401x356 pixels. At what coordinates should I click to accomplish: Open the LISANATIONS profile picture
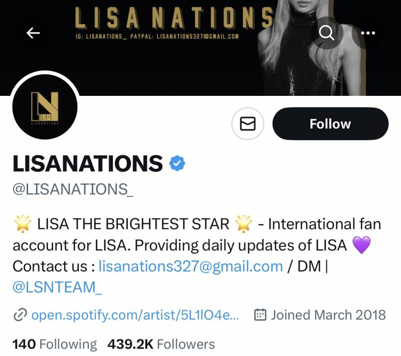click(x=45, y=107)
